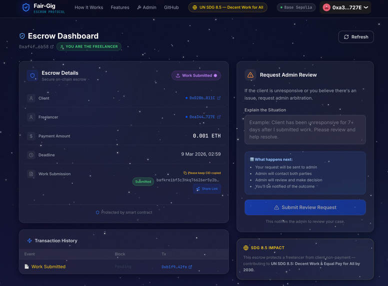Click upload icon in Work Submitted badge

pos(177,75)
